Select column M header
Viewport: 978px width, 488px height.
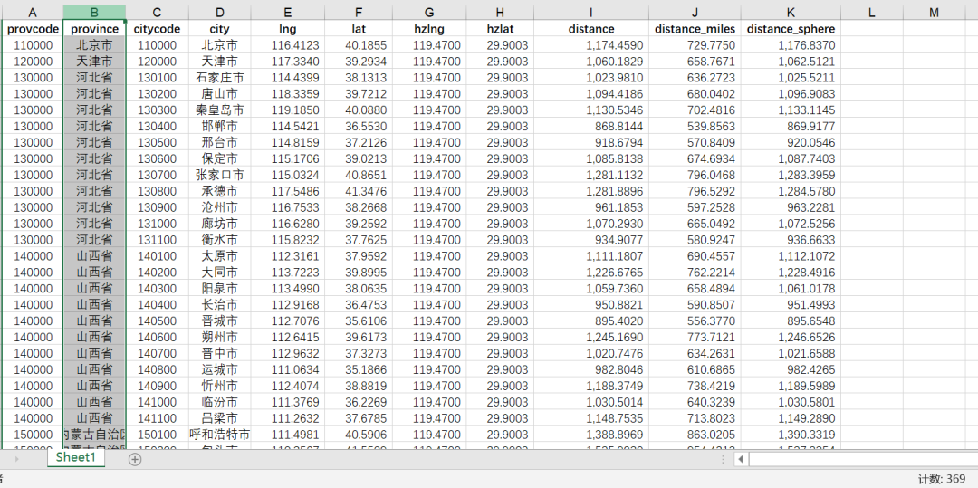point(934,13)
